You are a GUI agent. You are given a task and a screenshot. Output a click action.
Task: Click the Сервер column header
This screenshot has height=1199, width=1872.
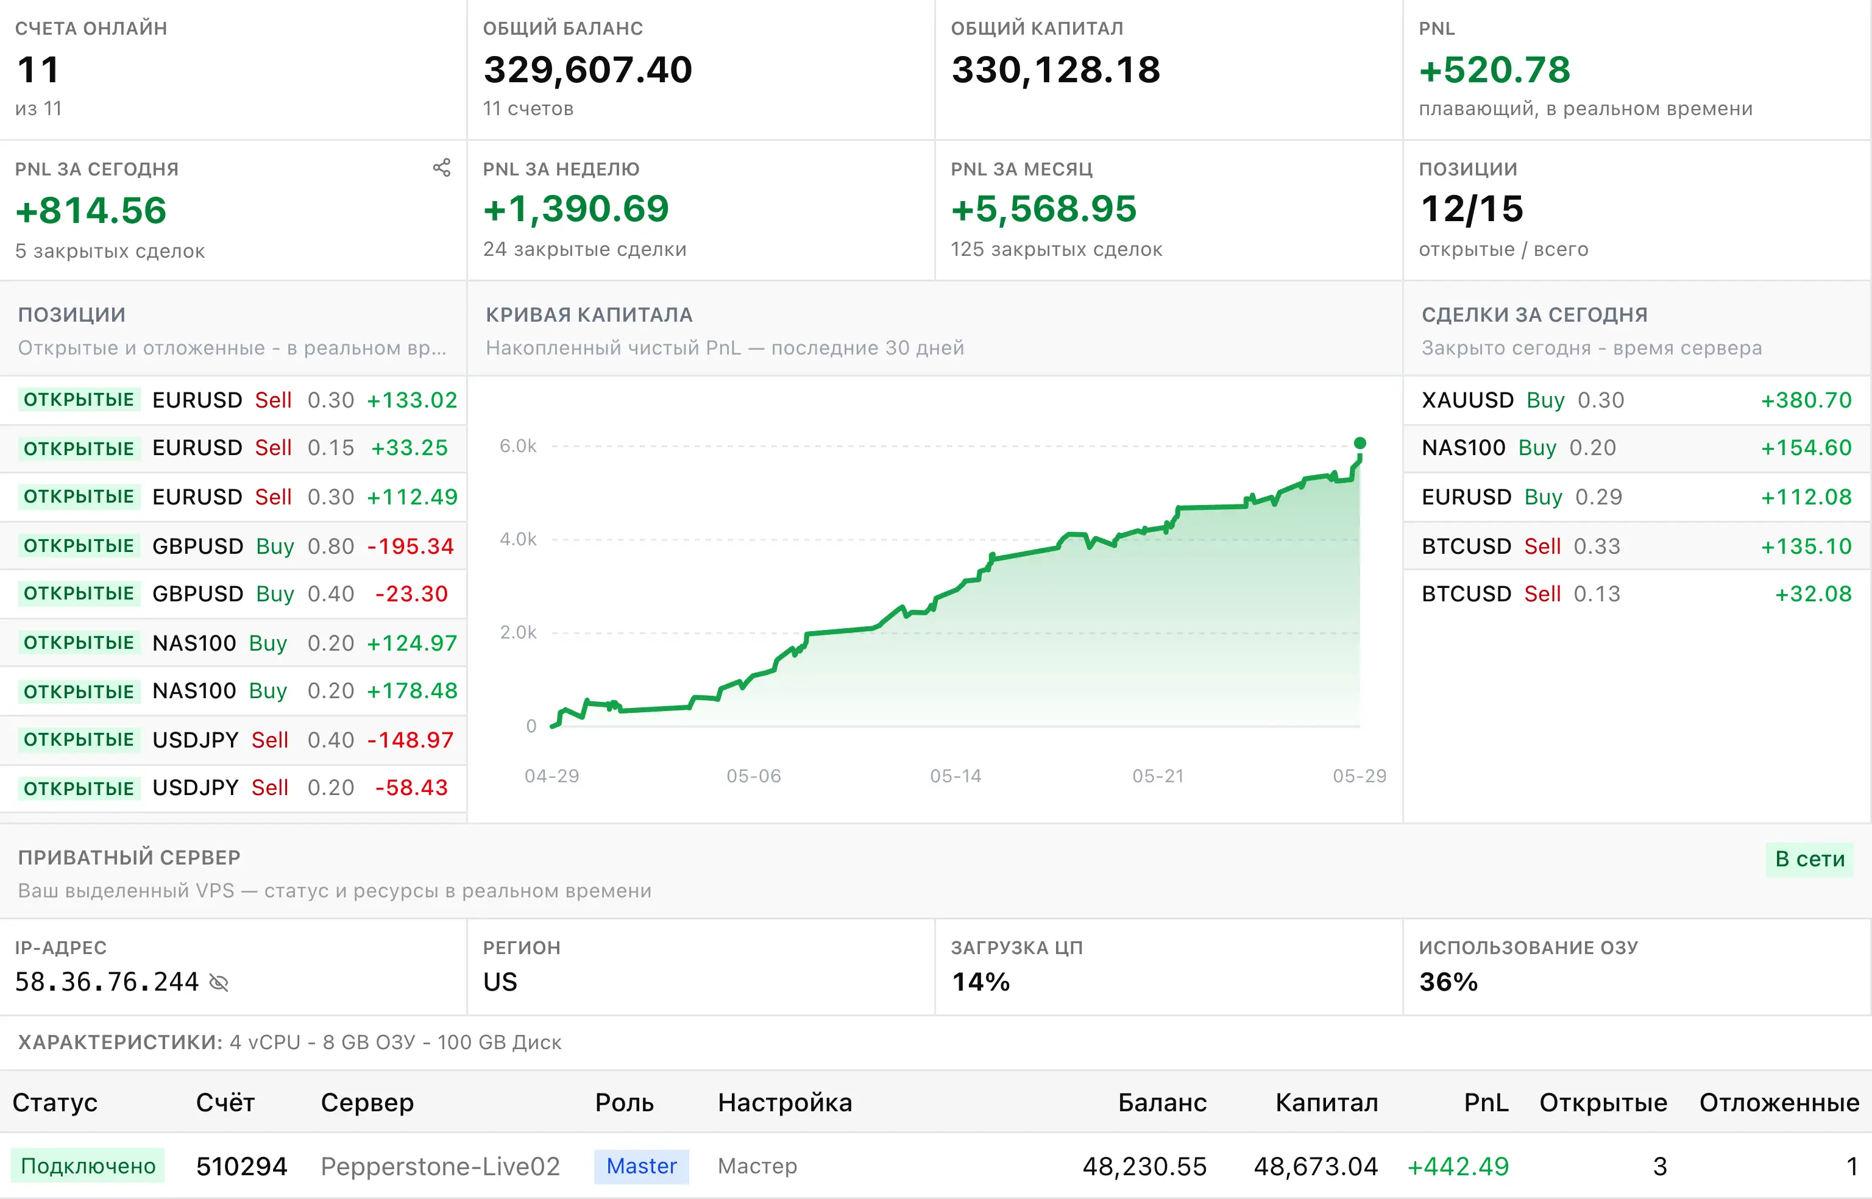(x=367, y=1103)
